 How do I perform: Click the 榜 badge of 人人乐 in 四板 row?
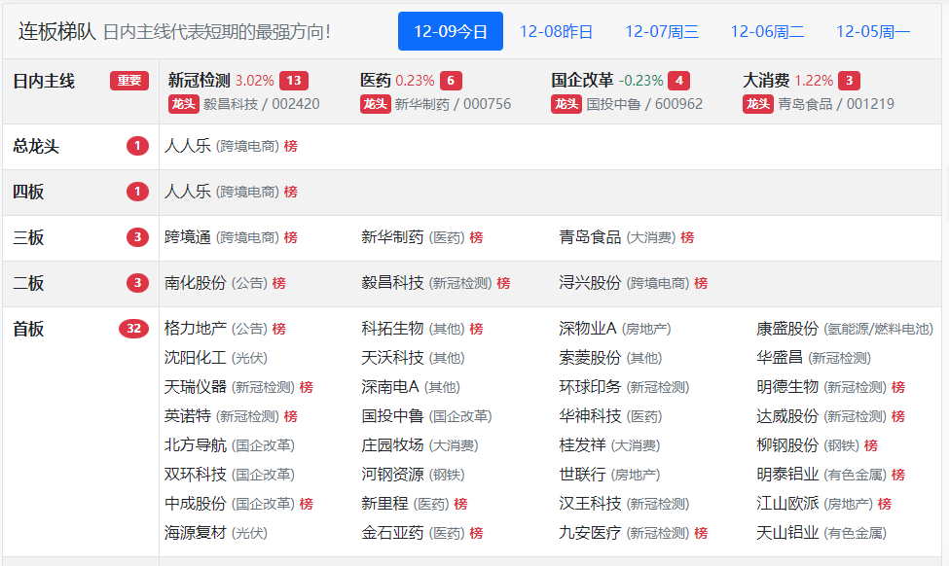tap(290, 192)
